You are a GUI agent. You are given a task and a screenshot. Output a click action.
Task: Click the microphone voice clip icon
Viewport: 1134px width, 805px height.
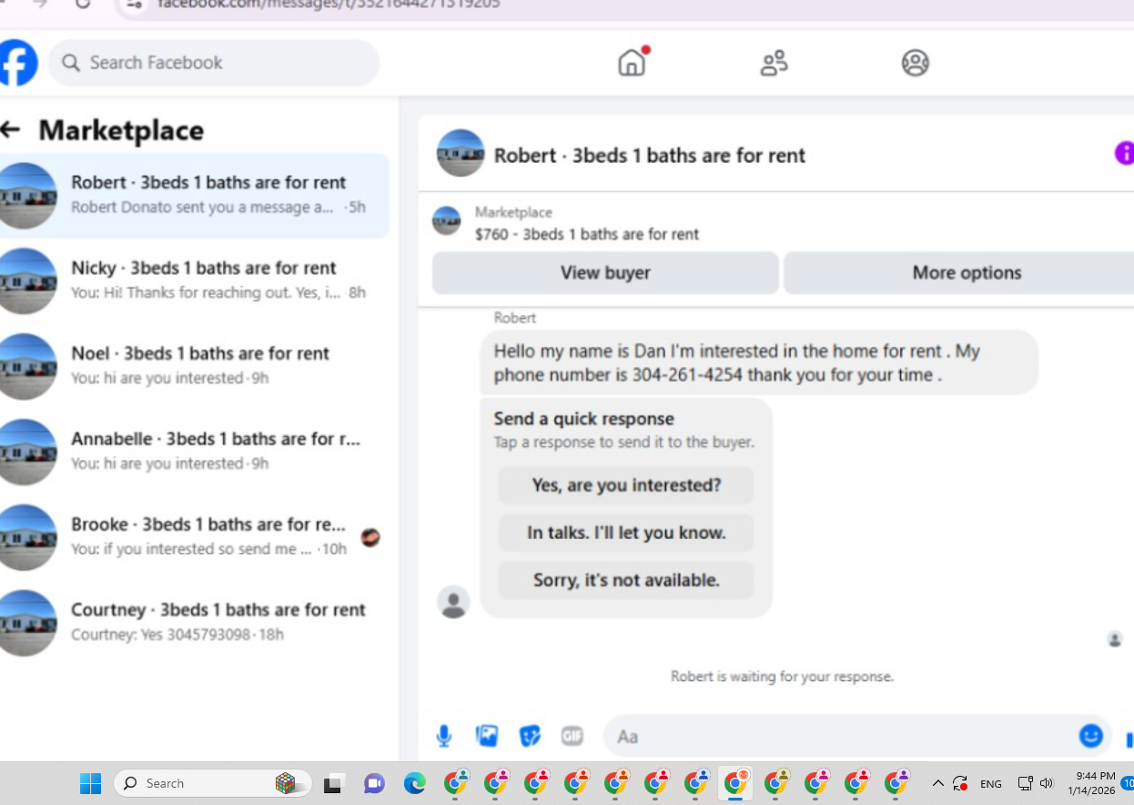pyautogui.click(x=444, y=736)
